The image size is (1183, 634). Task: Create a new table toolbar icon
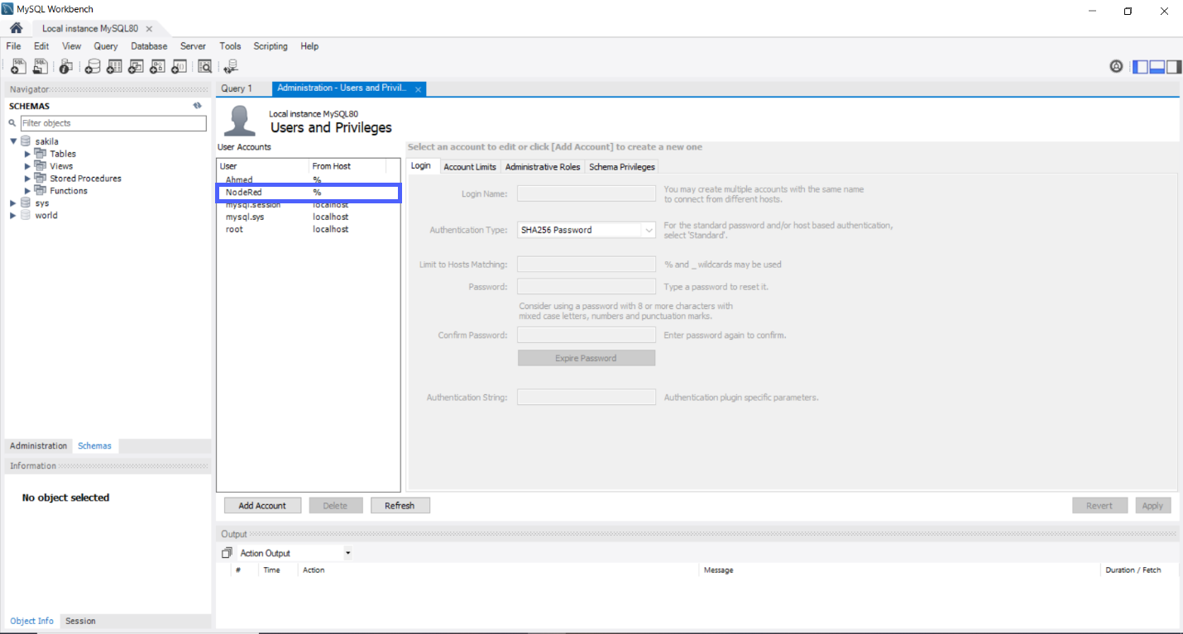pos(114,67)
